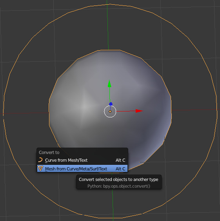Viewport: 220px width, 221px height.
Task: Click the white circle at manipulator center
Action: pos(110,111)
